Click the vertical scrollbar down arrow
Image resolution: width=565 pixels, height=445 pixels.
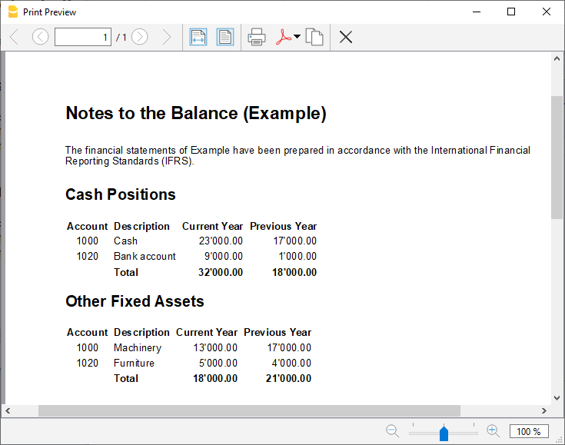click(557, 398)
